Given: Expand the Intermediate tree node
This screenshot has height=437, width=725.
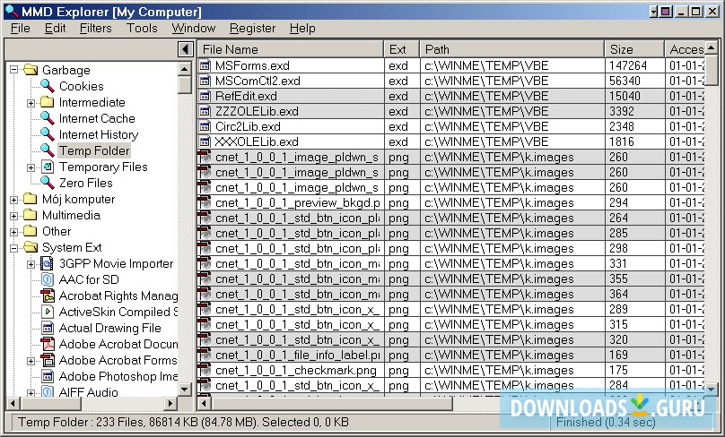Looking at the screenshot, I should 31,102.
